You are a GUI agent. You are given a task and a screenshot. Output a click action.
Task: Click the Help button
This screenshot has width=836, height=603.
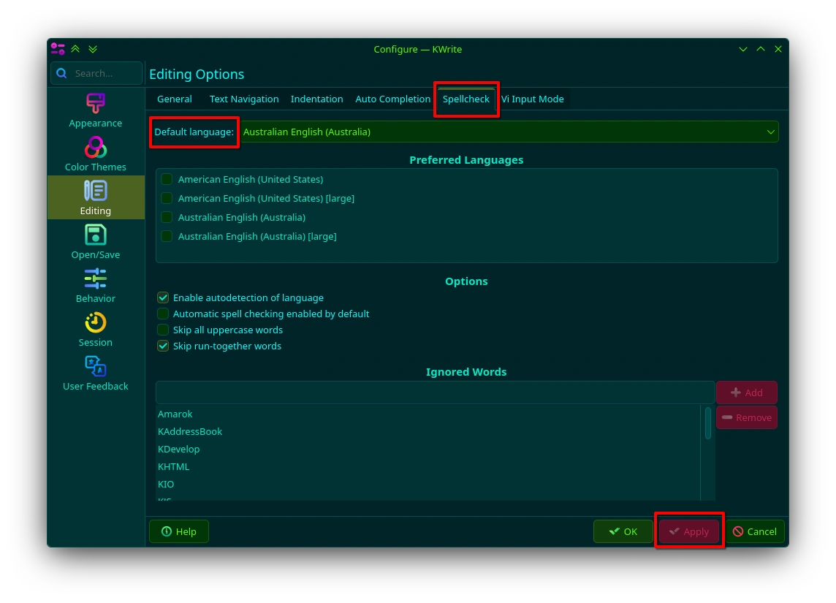coord(179,531)
